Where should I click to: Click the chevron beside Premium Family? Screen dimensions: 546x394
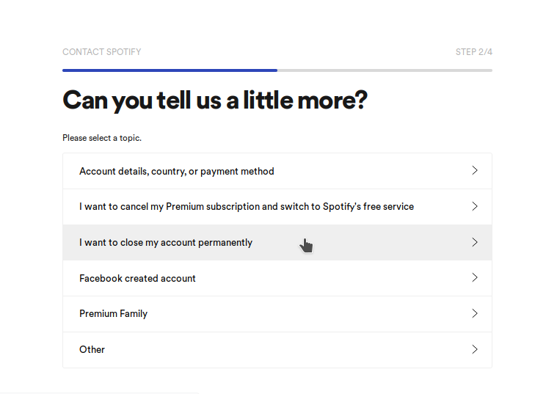475,313
